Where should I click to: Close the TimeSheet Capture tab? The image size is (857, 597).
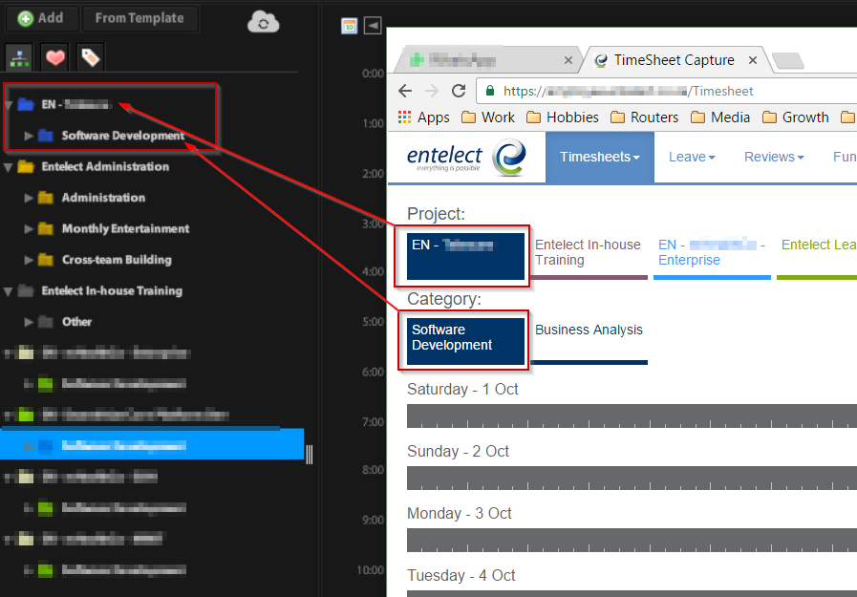[753, 60]
